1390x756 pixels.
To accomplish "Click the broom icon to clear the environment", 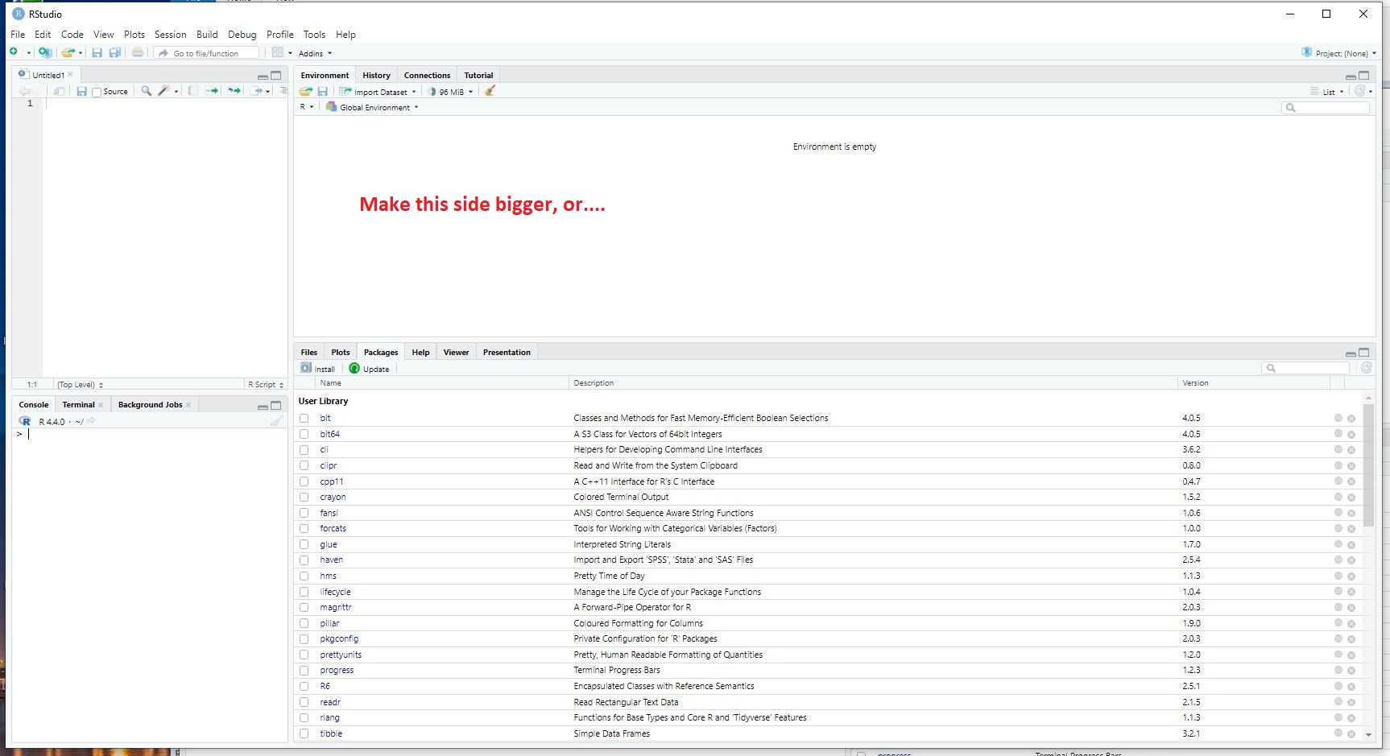I will tap(490, 91).
